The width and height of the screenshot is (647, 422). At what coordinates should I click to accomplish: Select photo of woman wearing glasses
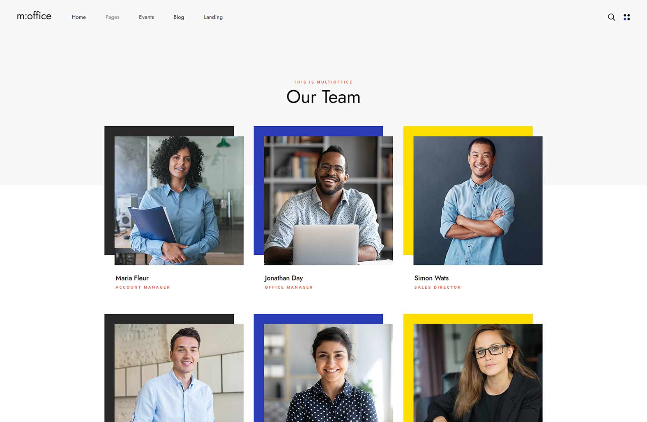[478, 373]
